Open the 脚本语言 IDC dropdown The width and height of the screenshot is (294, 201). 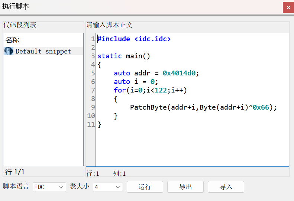pos(49,187)
